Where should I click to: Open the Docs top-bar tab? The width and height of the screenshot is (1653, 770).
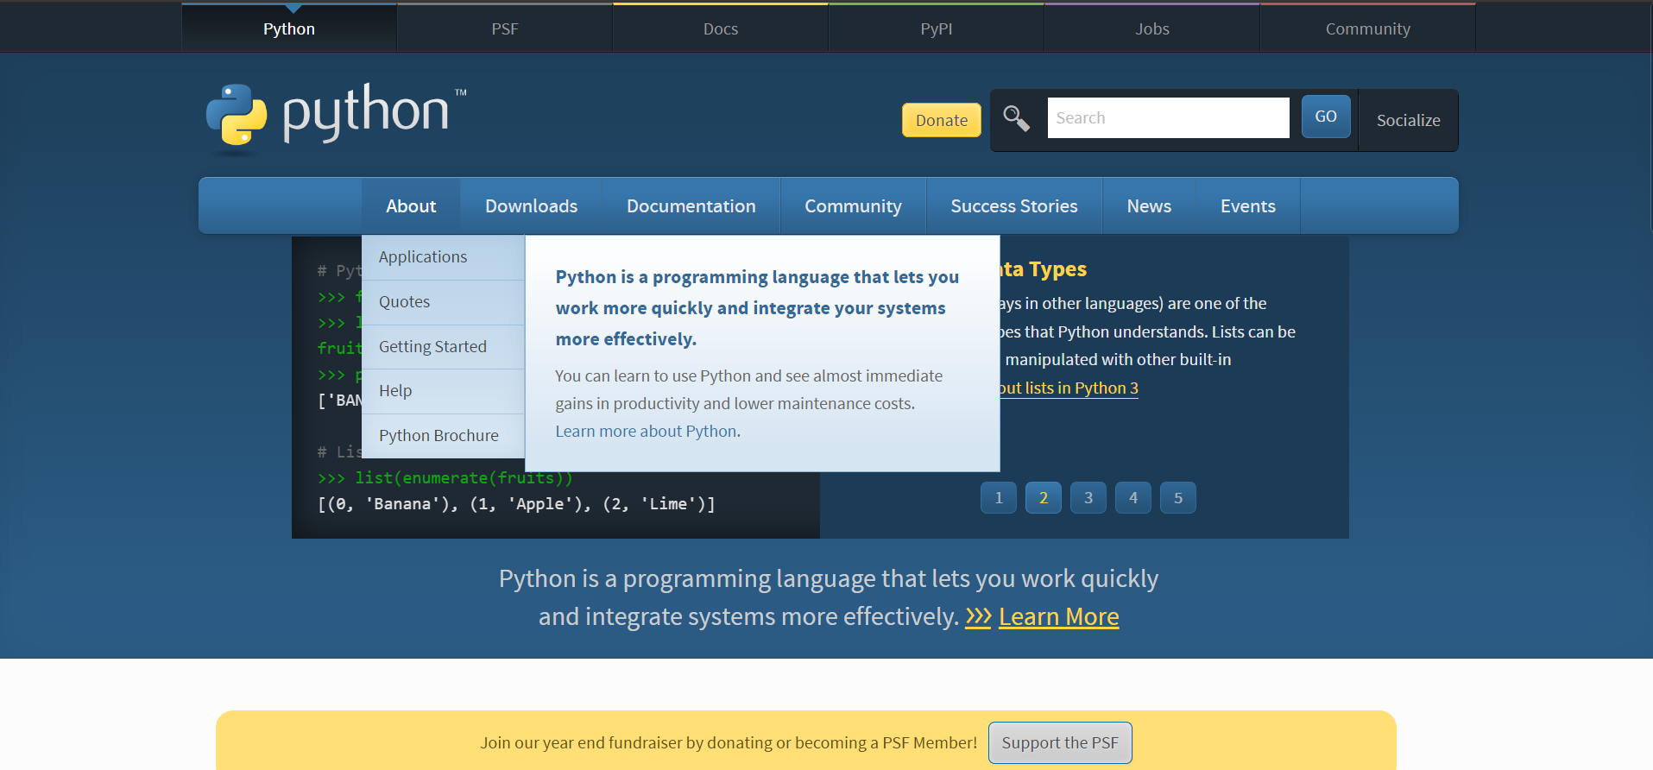point(721,28)
